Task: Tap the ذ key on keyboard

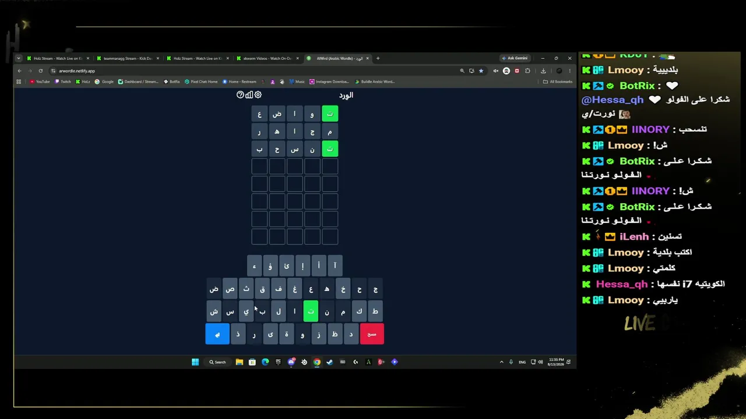Action: point(238,334)
